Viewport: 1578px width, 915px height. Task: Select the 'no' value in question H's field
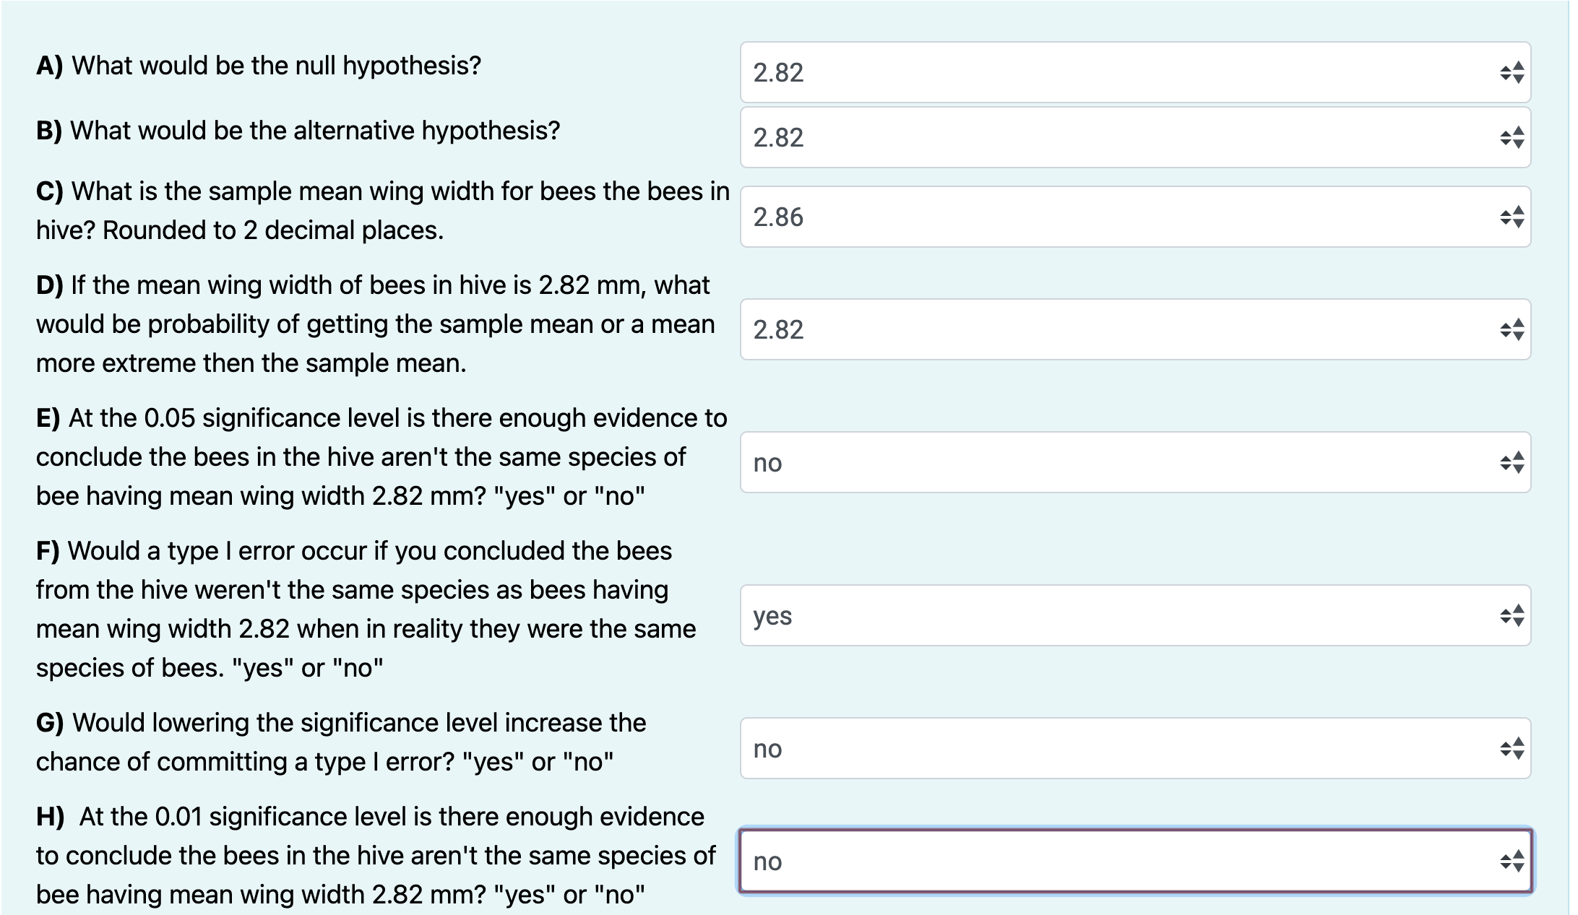(x=767, y=861)
